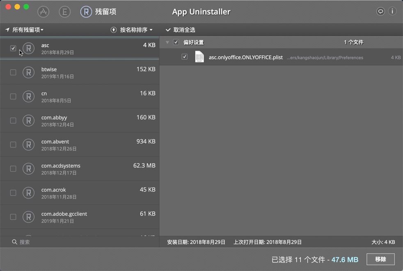
Task: Select the asc.onlyoffice plist file icon
Action: point(199,57)
